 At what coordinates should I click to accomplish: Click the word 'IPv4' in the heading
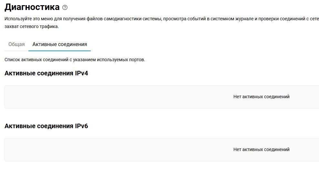coord(81,73)
